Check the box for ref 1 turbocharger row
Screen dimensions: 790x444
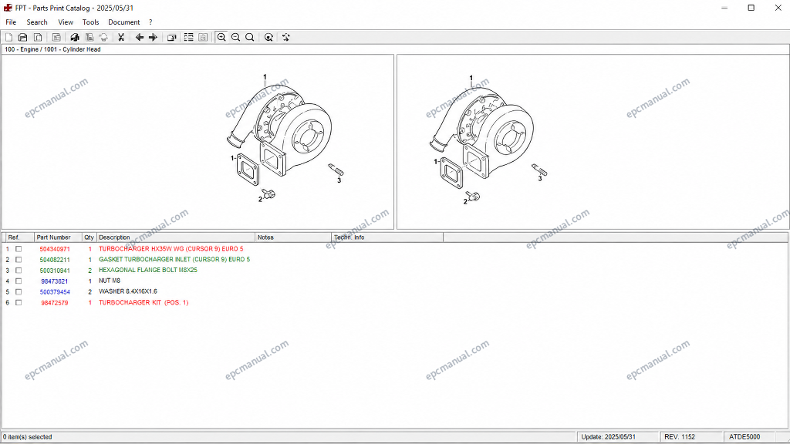click(x=19, y=249)
